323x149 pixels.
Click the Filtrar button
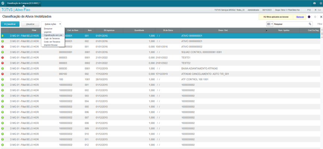[x=320, y=24]
